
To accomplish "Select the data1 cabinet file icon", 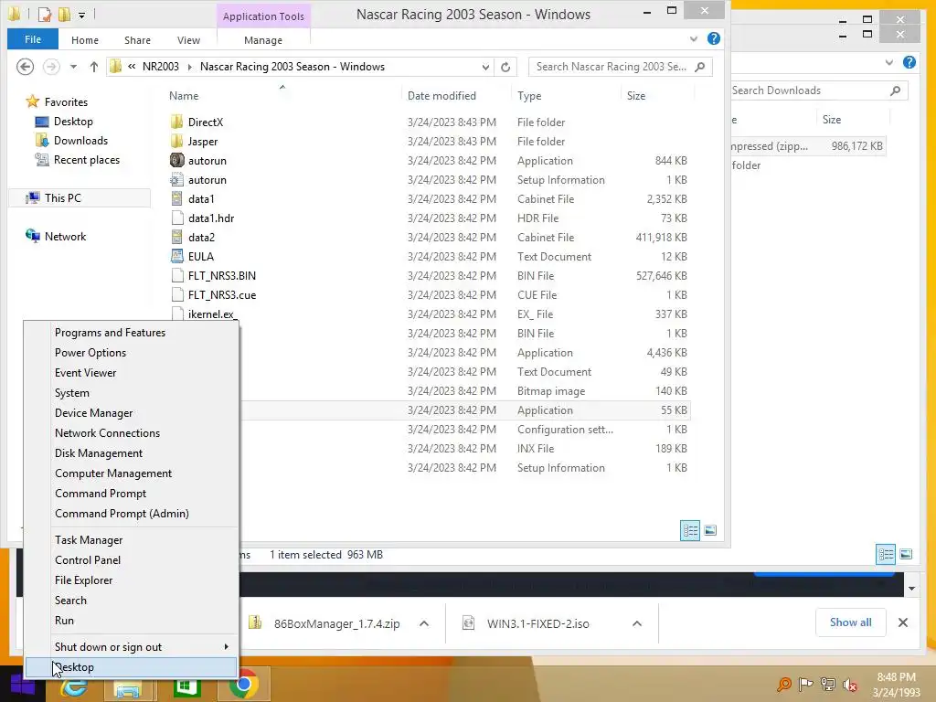I will [x=176, y=198].
